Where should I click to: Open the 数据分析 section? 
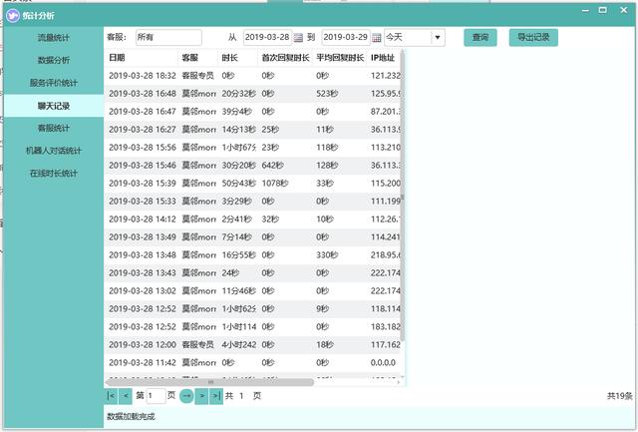(x=53, y=60)
